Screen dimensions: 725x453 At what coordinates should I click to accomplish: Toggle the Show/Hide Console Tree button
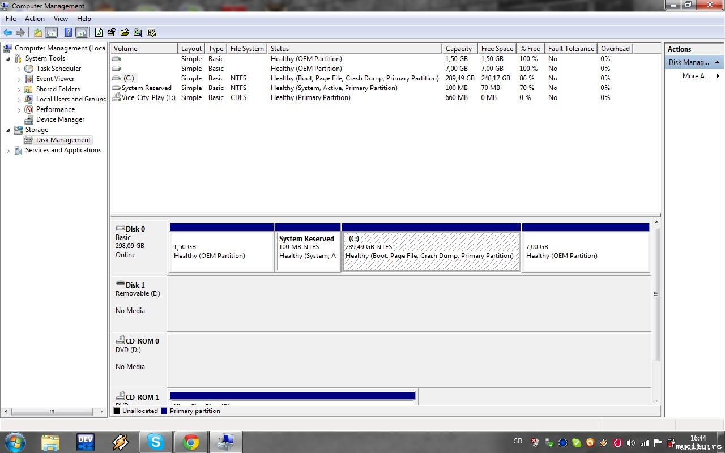(52, 33)
